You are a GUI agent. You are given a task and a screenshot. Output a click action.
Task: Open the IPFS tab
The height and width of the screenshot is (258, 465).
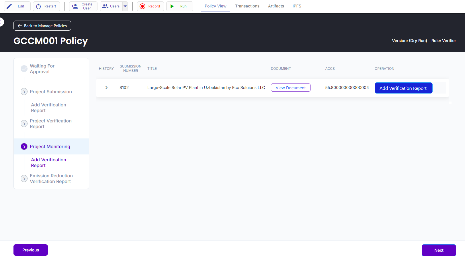click(x=297, y=6)
